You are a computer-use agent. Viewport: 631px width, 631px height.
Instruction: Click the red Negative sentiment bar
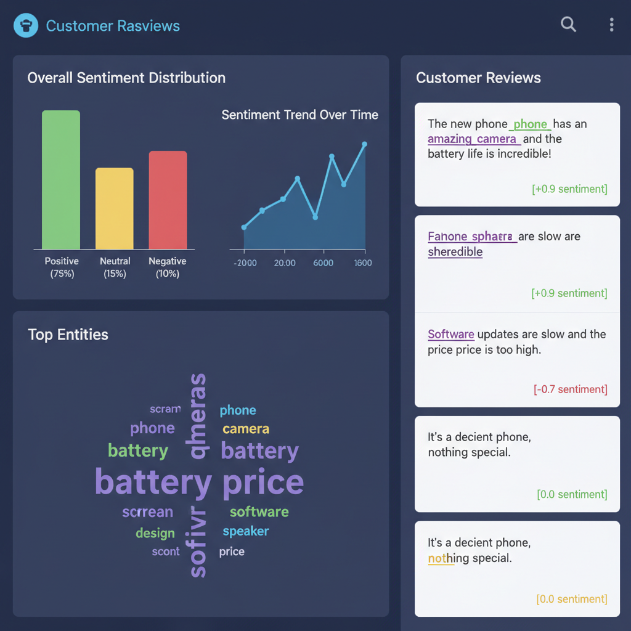click(x=168, y=200)
